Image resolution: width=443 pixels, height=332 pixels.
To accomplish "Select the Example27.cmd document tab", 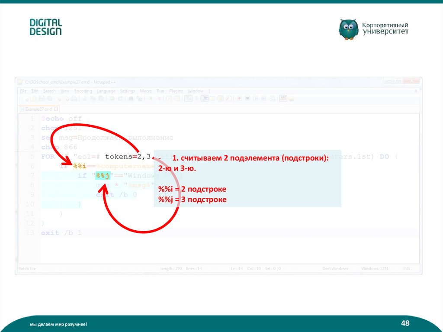I will (39, 109).
